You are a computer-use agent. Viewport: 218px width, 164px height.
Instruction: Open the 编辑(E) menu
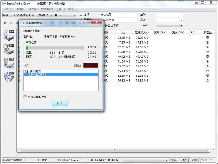tap(21, 9)
